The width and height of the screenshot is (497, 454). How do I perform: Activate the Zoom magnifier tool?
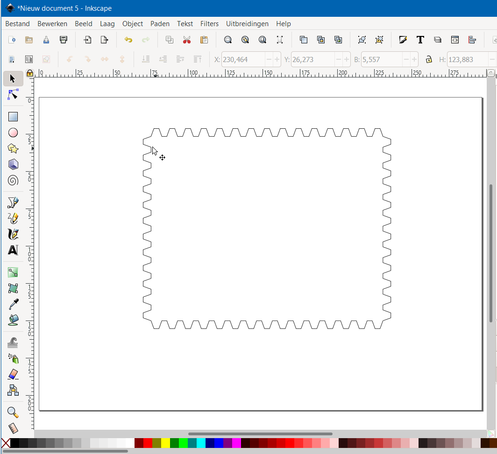pos(13,412)
